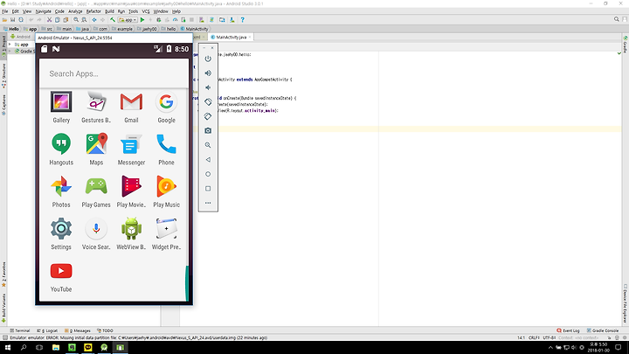
Task: Tap the emulator Back triangle button
Action: pos(208,160)
